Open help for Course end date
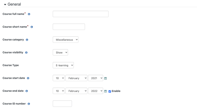This screenshot has height=109, width=197. coord(27,91)
